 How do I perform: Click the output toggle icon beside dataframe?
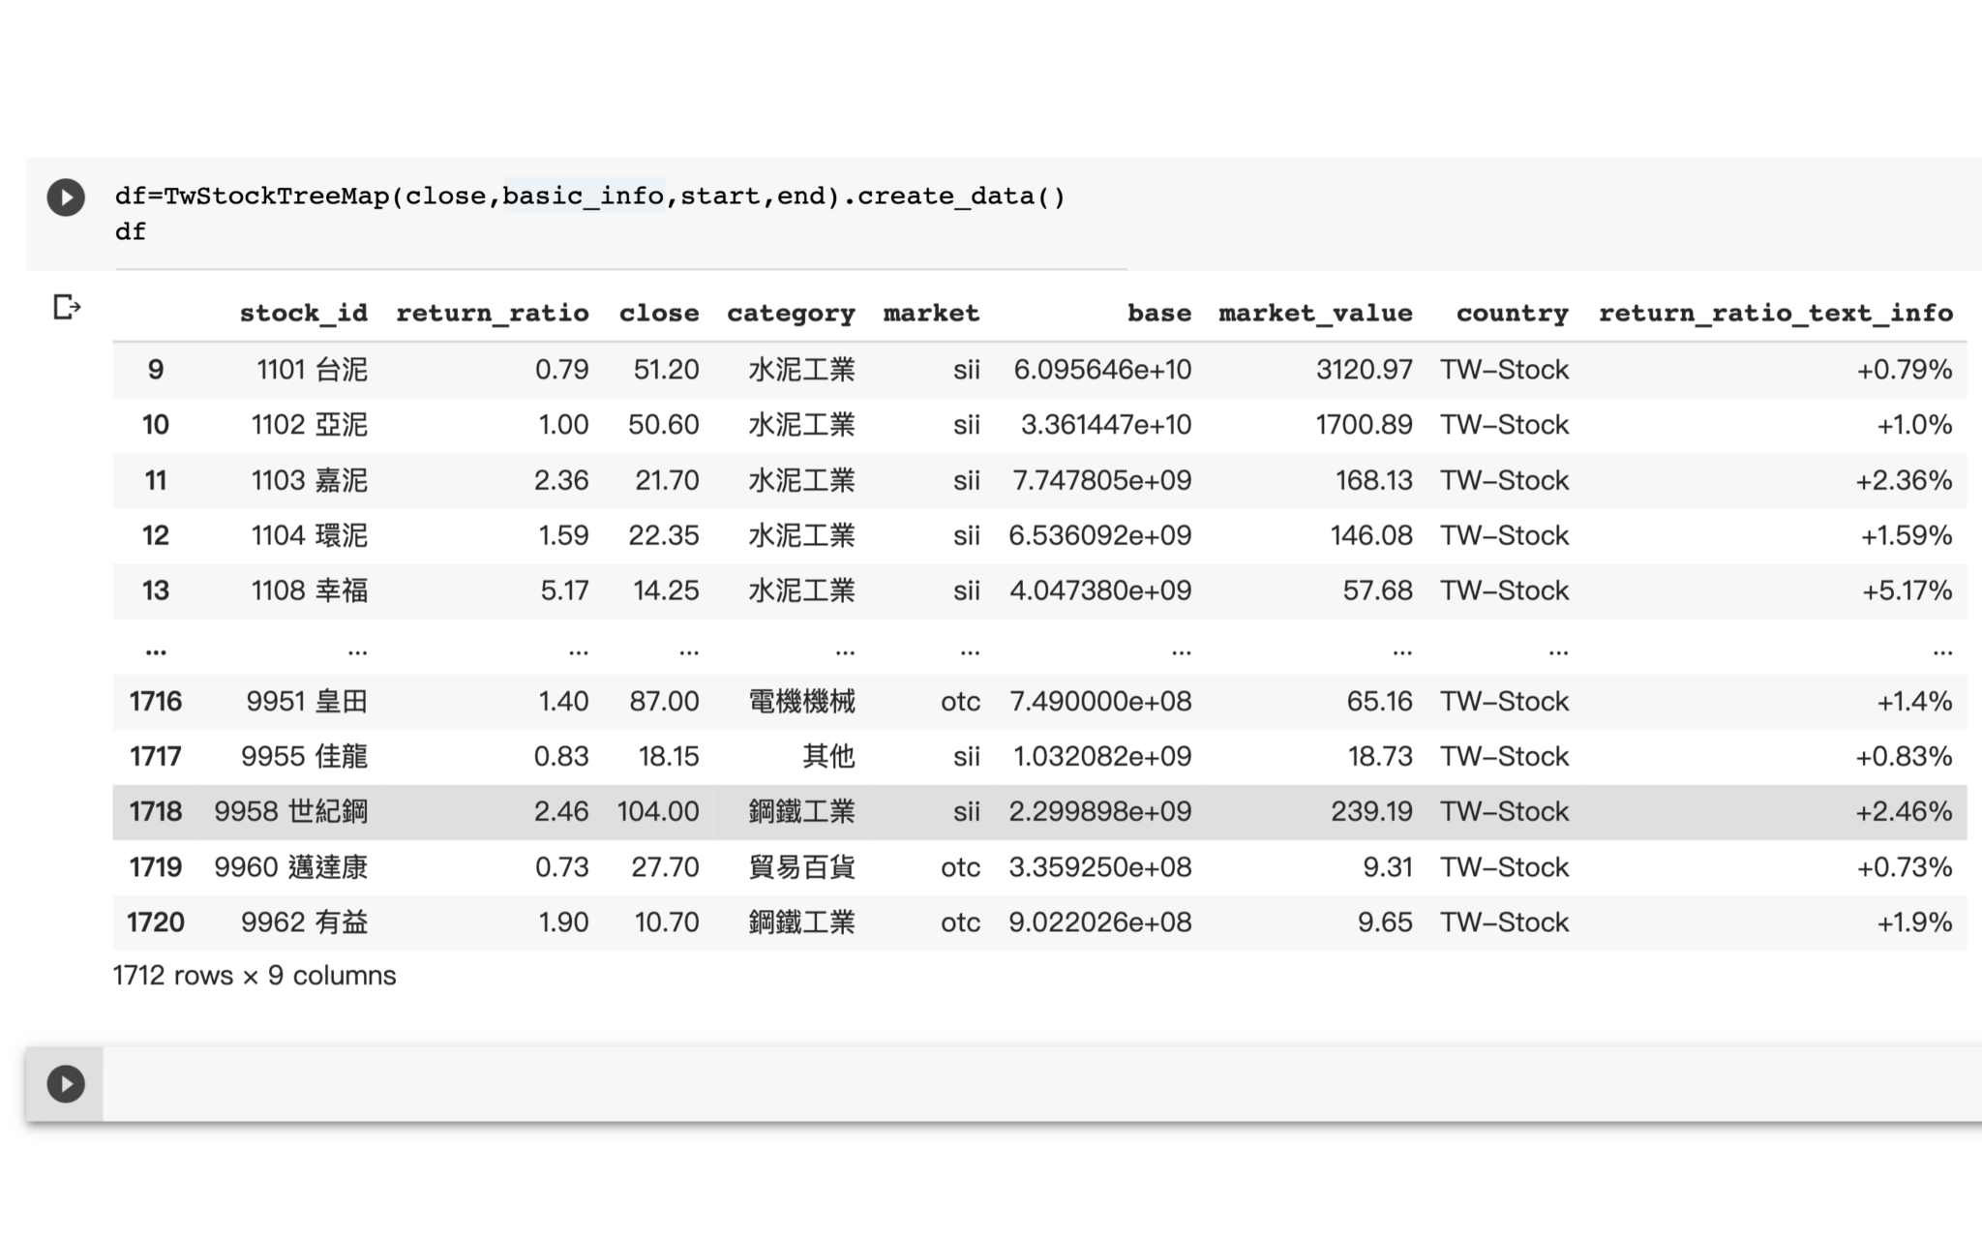point(66,308)
